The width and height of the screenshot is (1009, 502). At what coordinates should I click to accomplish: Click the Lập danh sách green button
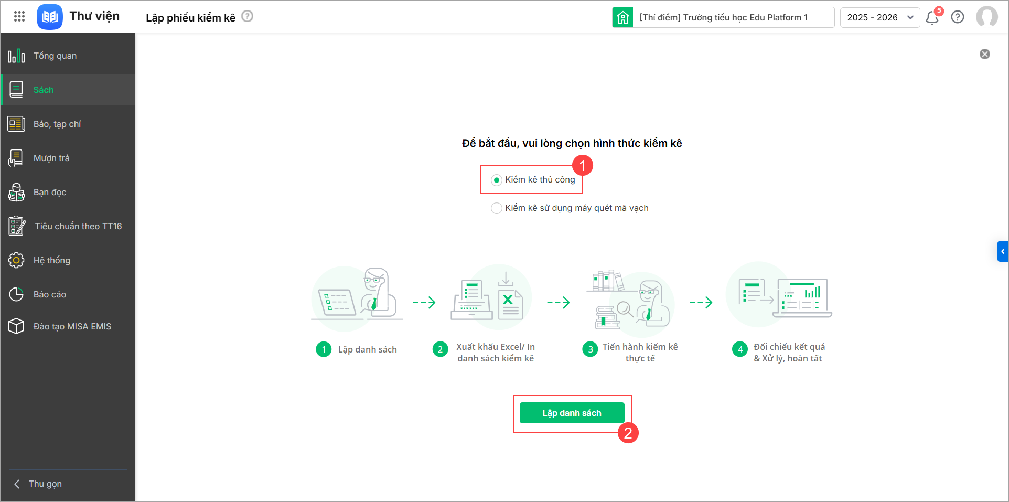(x=572, y=413)
